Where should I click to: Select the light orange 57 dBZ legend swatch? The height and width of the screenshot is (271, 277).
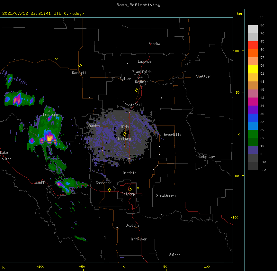click(x=253, y=61)
